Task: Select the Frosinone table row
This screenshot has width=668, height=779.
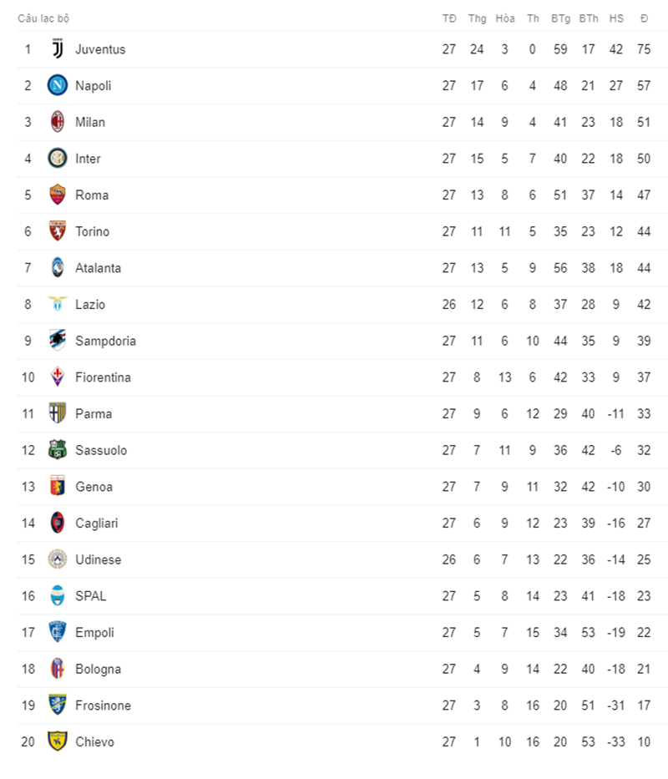Action: coord(342,706)
